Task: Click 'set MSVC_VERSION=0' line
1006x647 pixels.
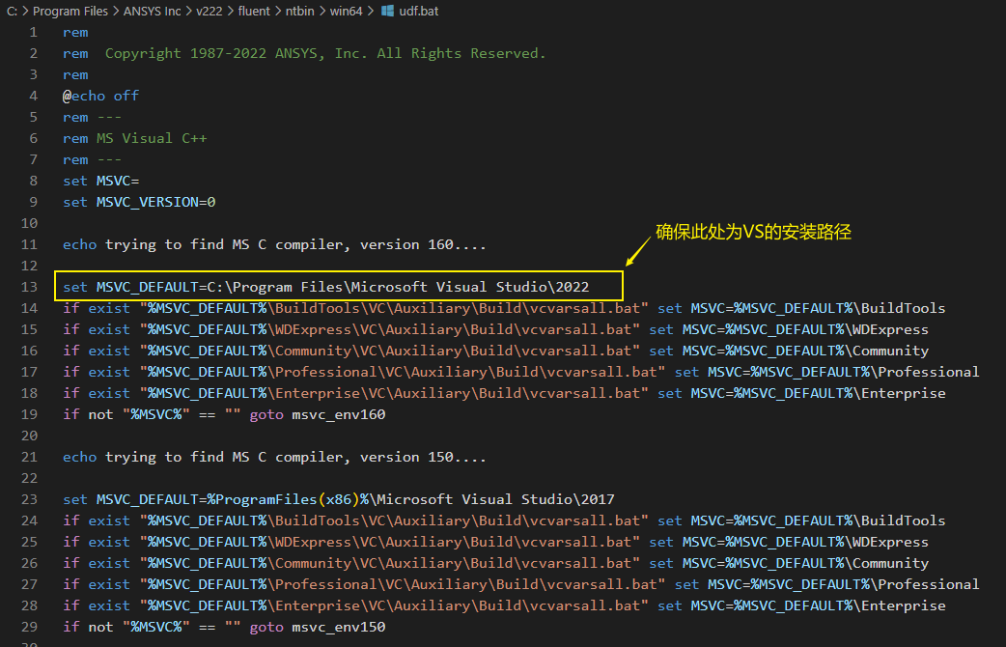Action: 139,202
